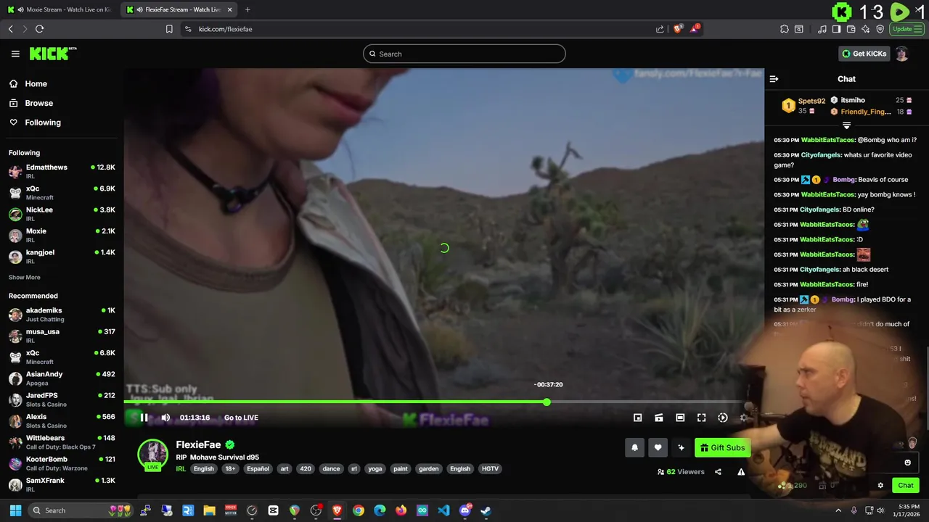Open kangjoel channel in sidebar
The height and width of the screenshot is (522, 929).
62,256
